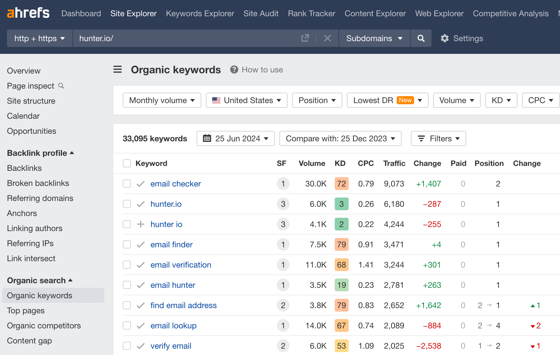Open the http + https protocol dropdown
Image resolution: width=560 pixels, height=355 pixels.
tap(40, 38)
